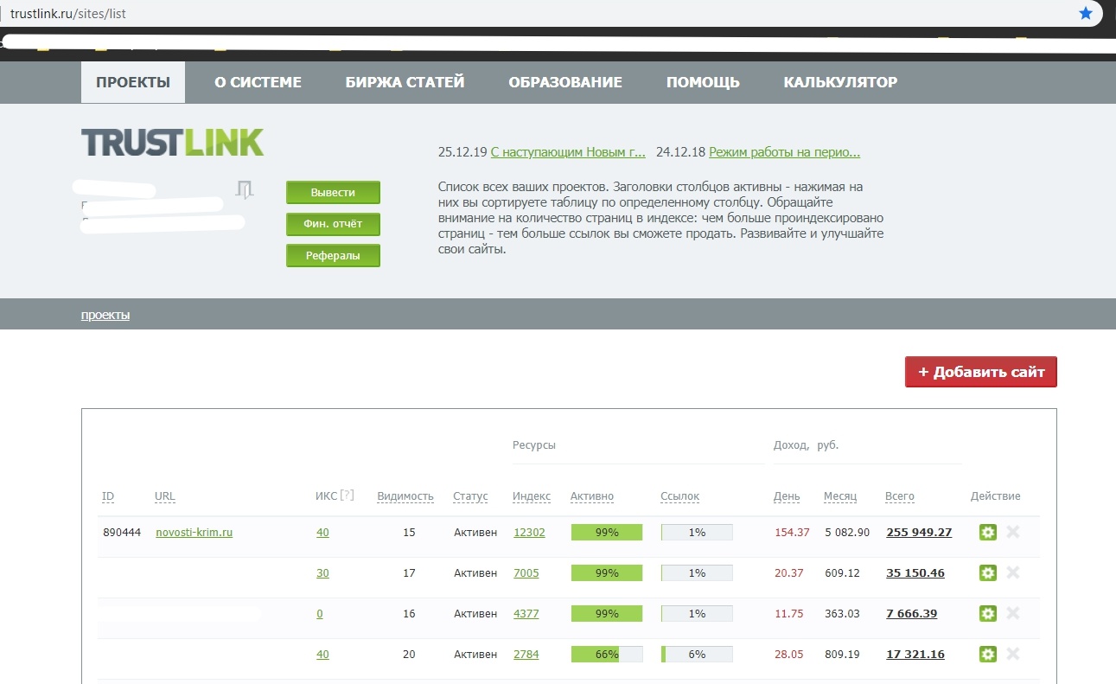Open total income 35 150.46

coord(915,572)
